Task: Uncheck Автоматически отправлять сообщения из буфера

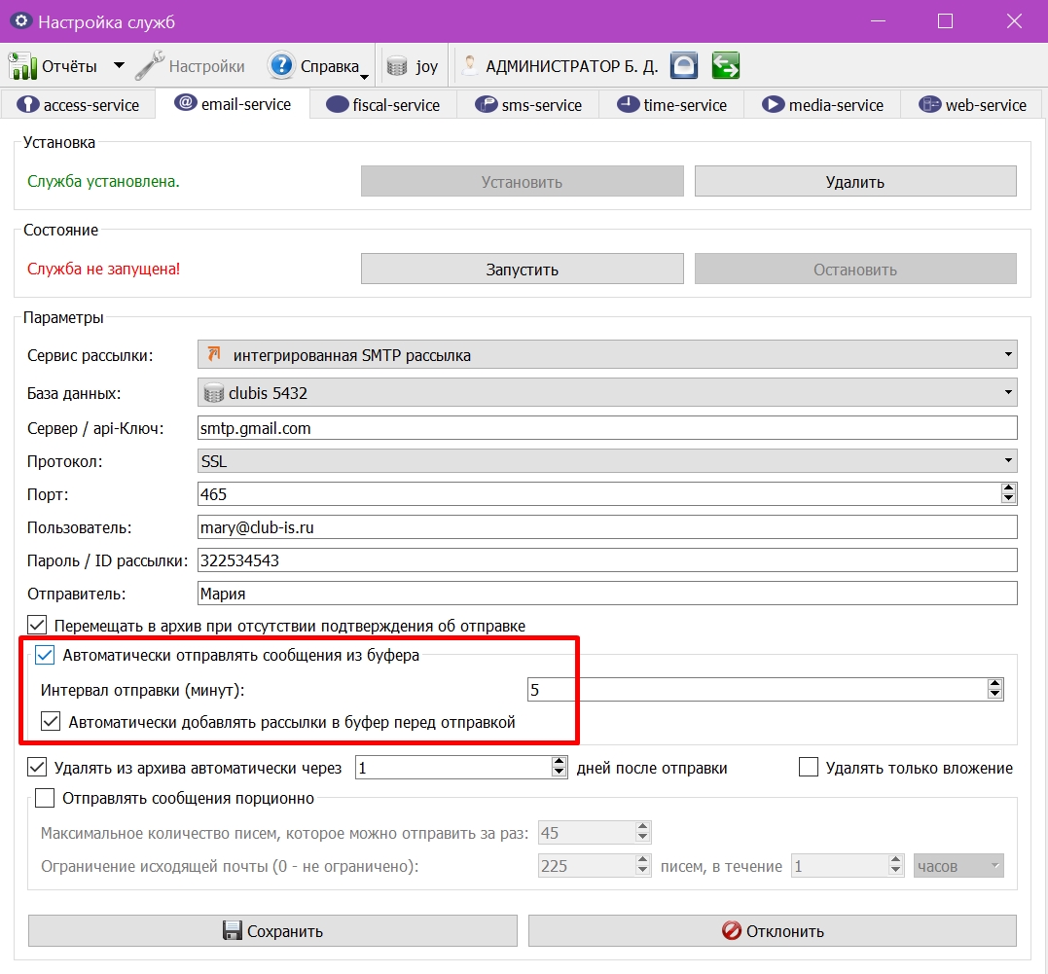Action: (45, 655)
